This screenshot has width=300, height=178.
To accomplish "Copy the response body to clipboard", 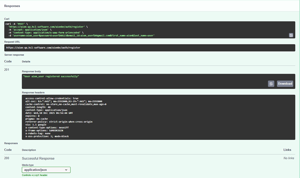I will click(271, 84).
